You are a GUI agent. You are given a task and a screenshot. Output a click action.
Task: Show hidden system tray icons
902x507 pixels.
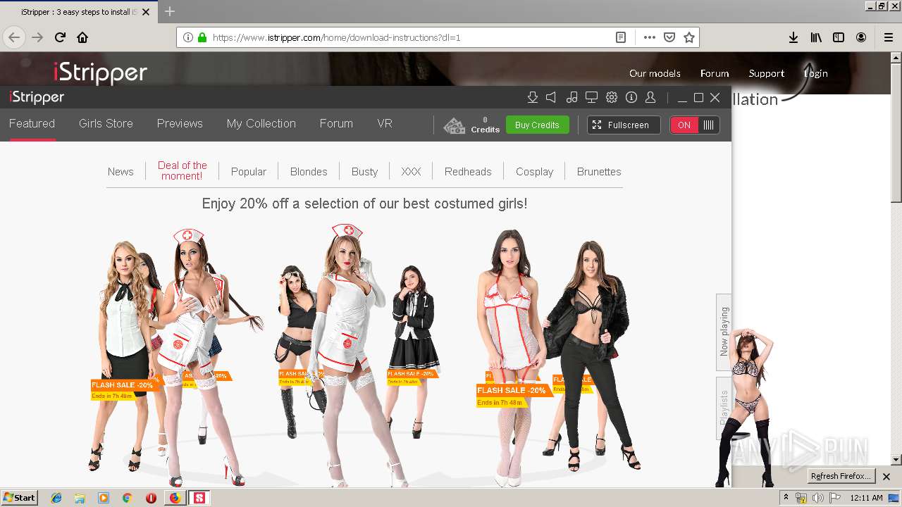(x=786, y=498)
